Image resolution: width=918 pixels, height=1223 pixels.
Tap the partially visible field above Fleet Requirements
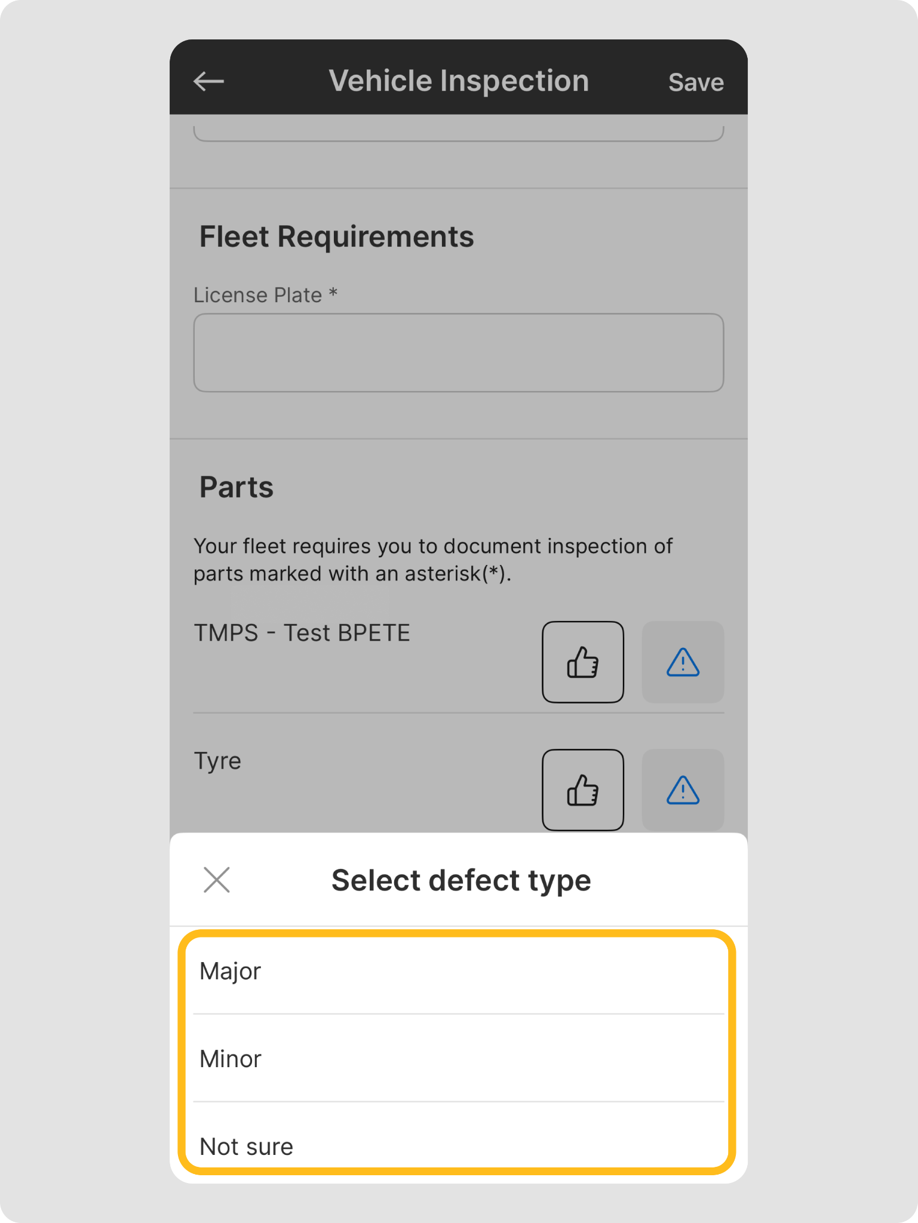[458, 133]
